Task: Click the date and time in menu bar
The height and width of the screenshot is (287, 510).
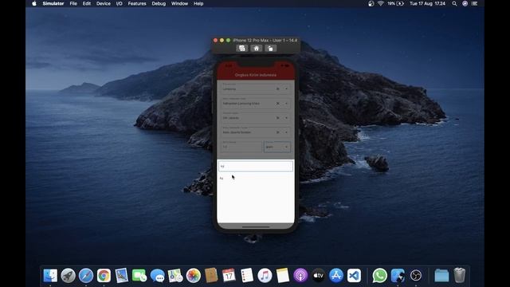Action: tap(427, 3)
